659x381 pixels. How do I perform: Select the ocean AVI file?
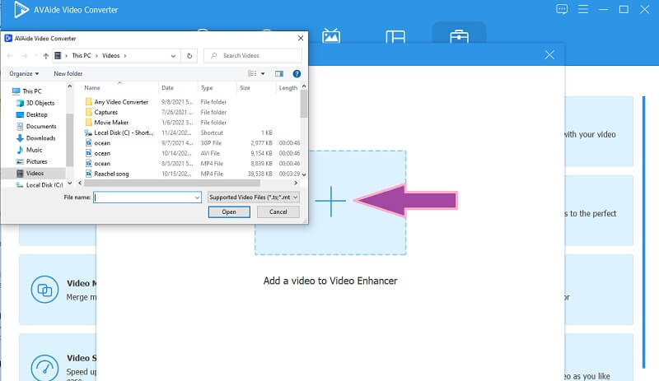[102, 153]
